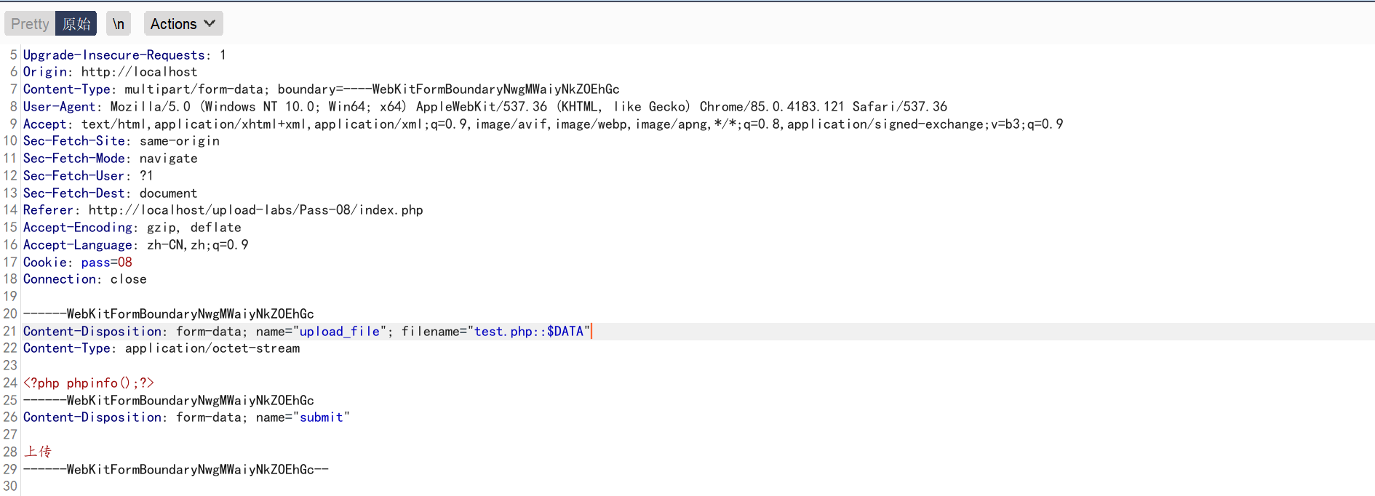Click the Connection: close line
The width and height of the screenshot is (1375, 496).
pyautogui.click(x=84, y=279)
